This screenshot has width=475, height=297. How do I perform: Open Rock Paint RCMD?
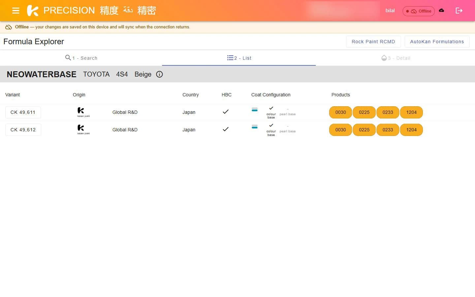tap(373, 42)
